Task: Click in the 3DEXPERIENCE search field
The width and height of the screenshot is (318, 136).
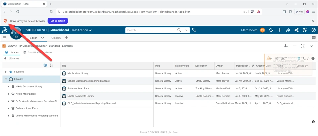Action: tap(151, 30)
